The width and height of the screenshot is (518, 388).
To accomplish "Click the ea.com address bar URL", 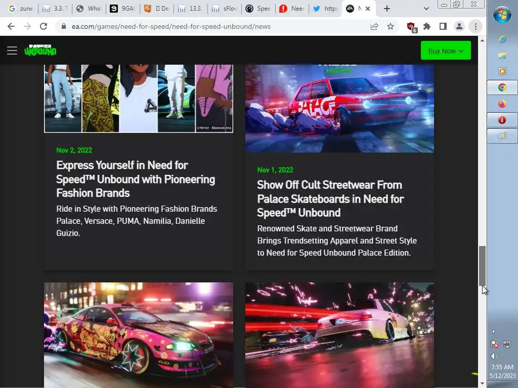I will click(171, 26).
